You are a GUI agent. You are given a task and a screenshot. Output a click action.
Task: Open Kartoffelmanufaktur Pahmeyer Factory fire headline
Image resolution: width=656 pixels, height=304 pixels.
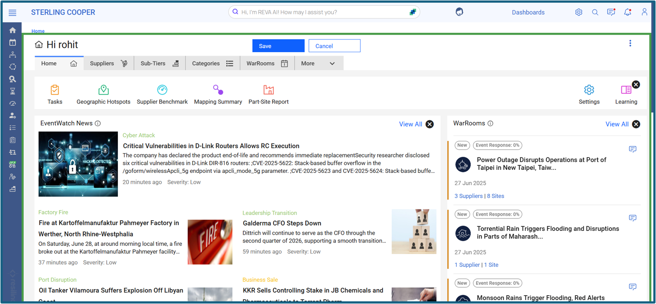[109, 229]
